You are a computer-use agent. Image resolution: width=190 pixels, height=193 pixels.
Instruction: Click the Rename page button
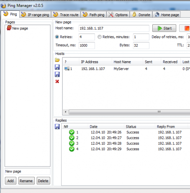26,181
